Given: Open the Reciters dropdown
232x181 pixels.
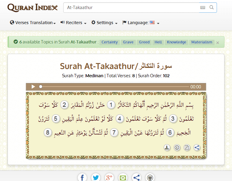Looking at the screenshot, I should point(74,23).
